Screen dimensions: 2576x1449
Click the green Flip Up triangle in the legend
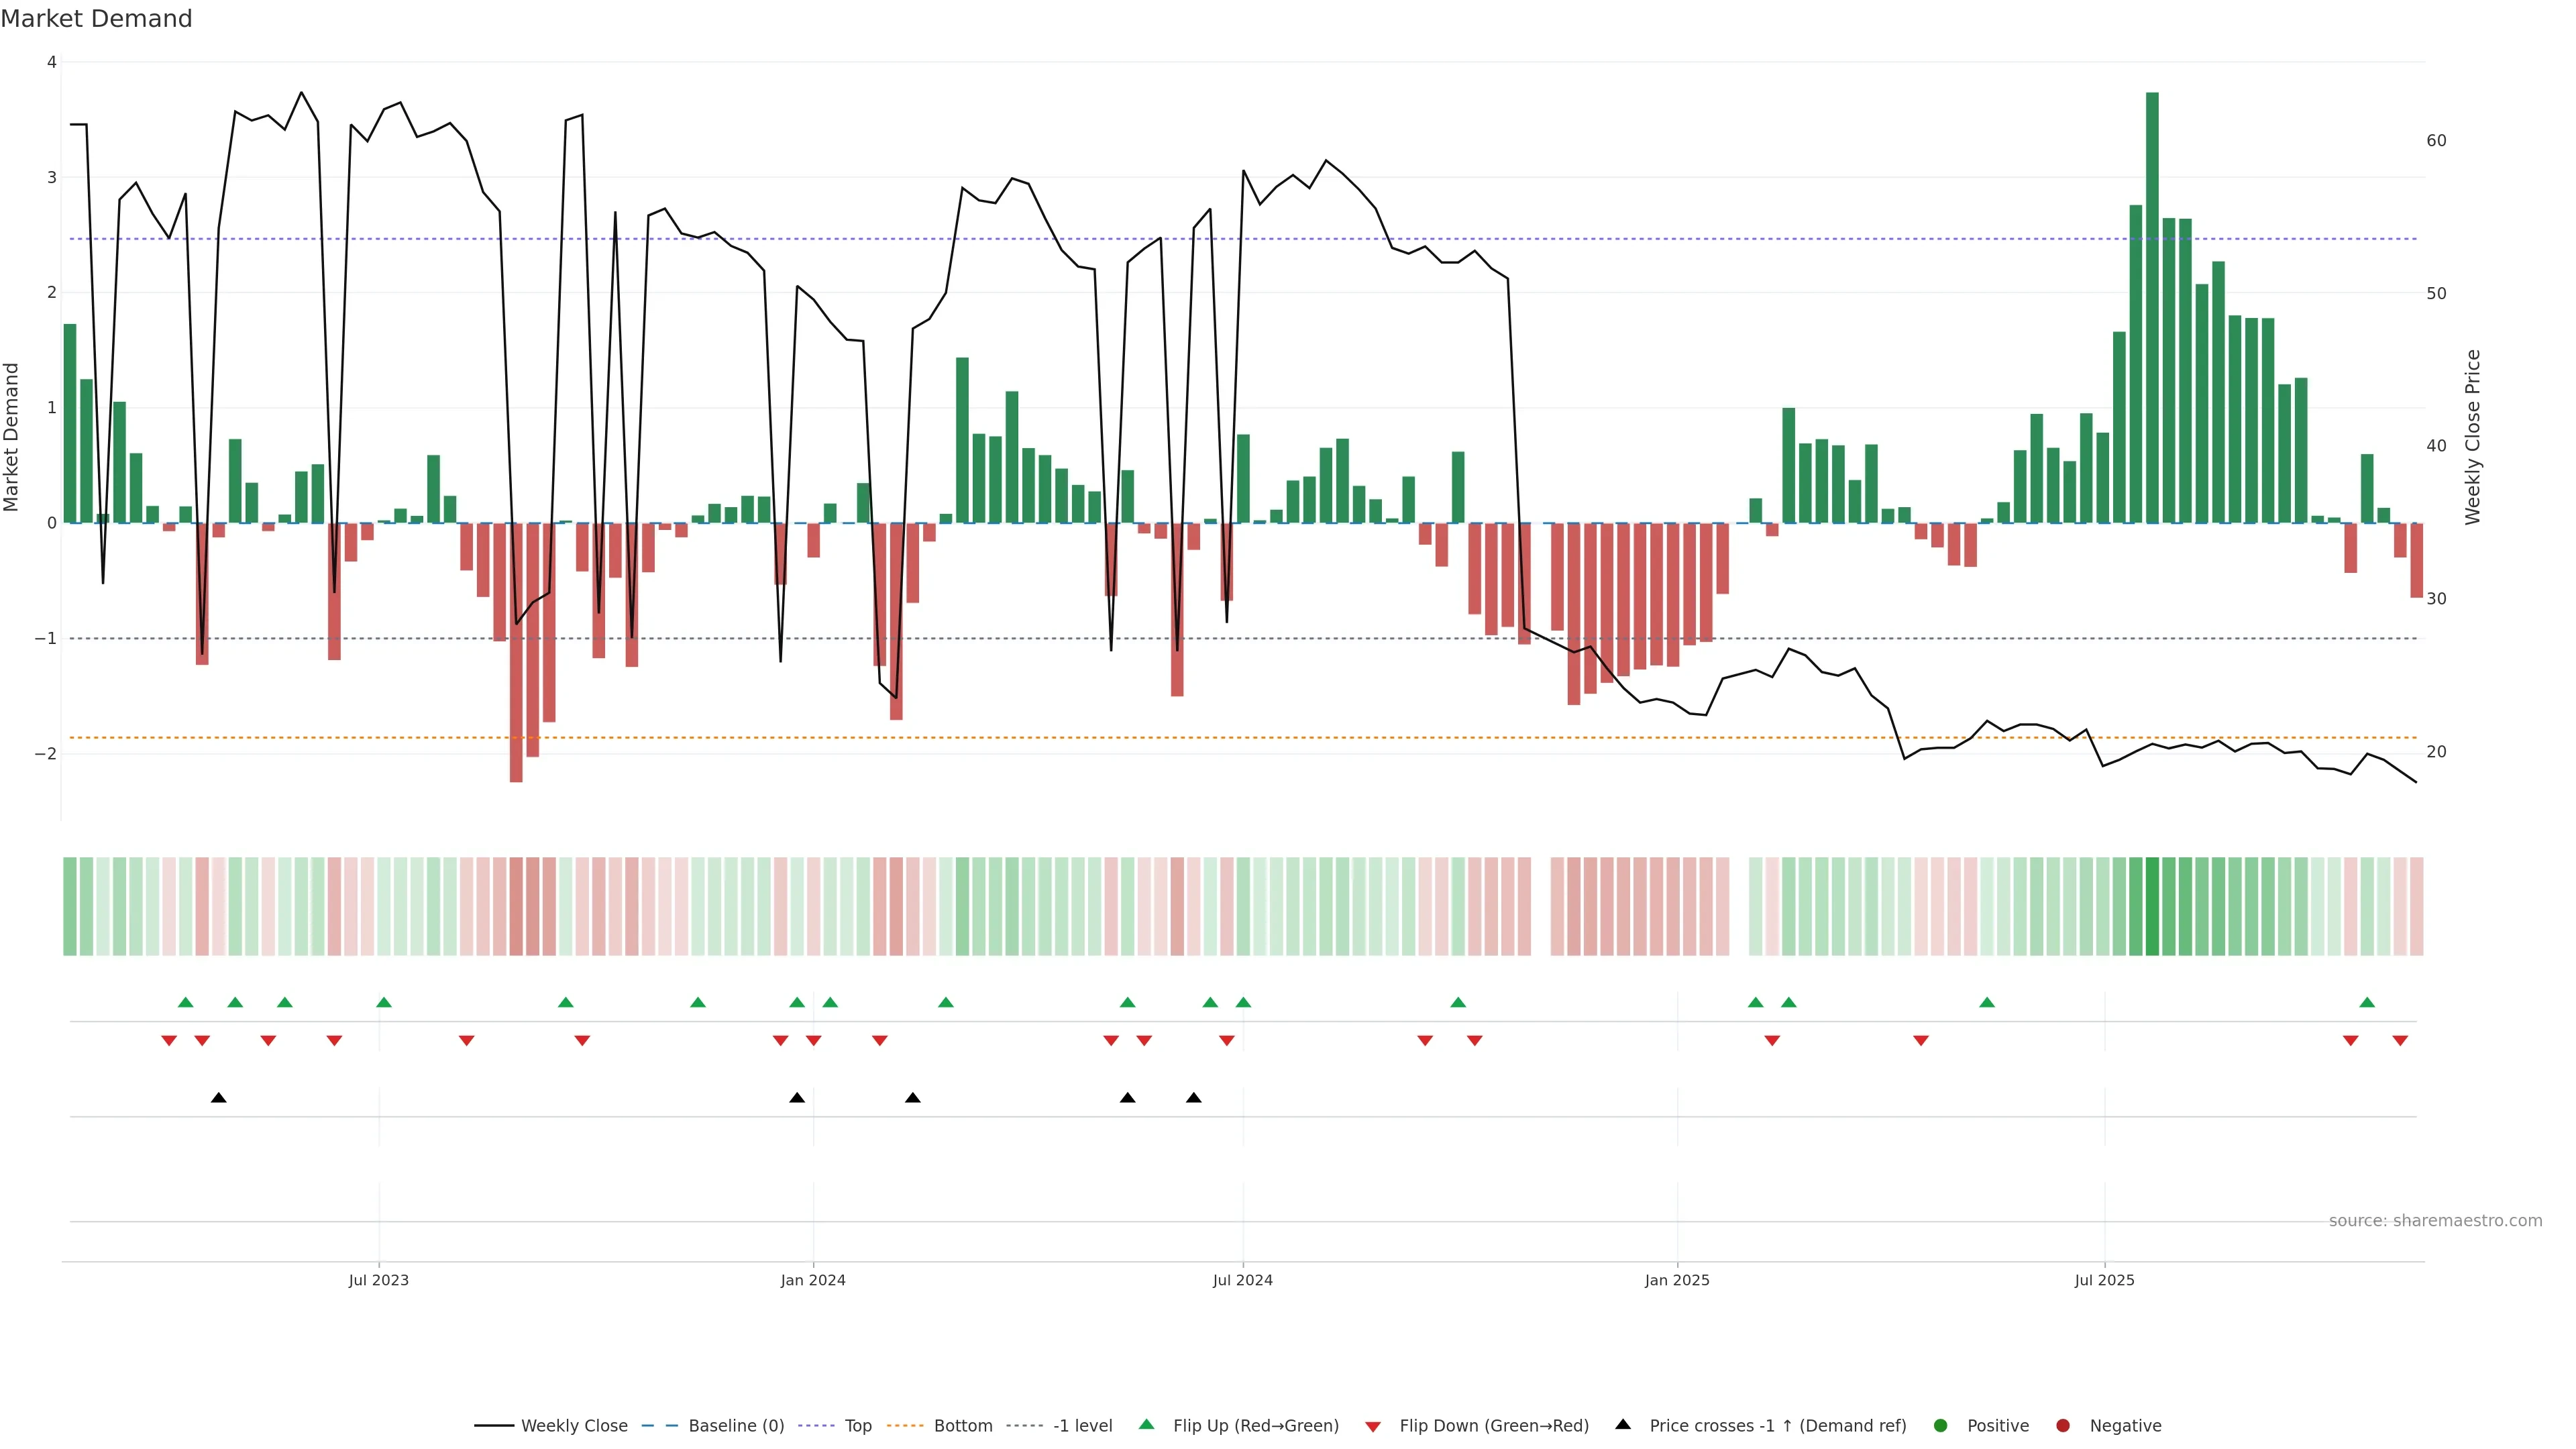[1147, 1424]
